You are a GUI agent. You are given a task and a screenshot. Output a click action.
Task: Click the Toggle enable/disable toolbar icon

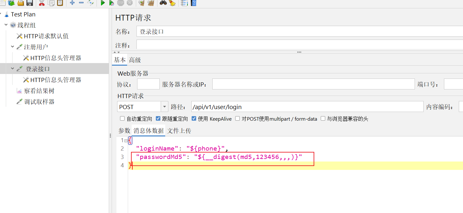(91, 3)
